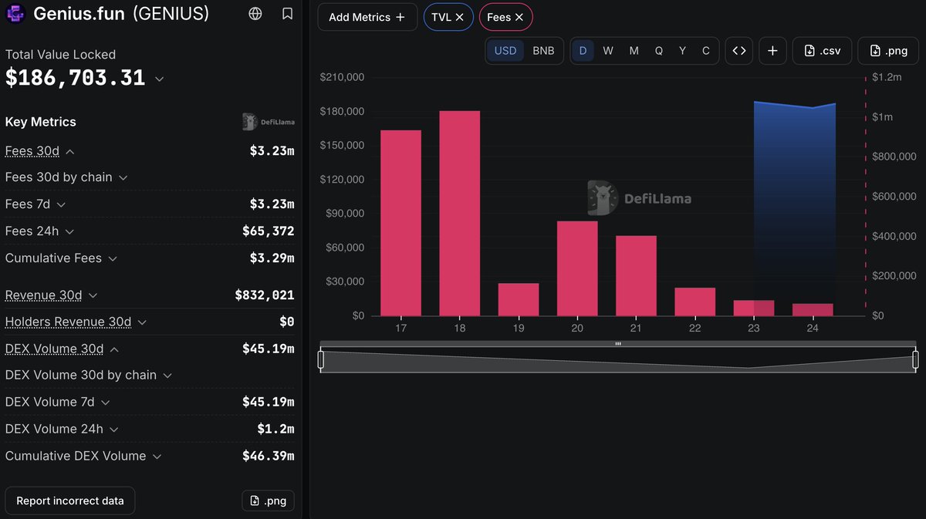Click the $186,703.31 TVL value
The width and height of the screenshot is (926, 519).
pyautogui.click(x=75, y=77)
